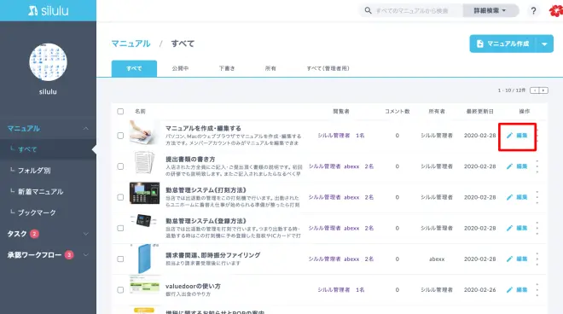Open more options dots for 勤怠管理システム(打刻方法)
Image resolution: width=563 pixels, height=314 pixels.
pyautogui.click(x=537, y=197)
